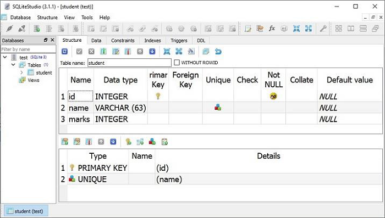The width and height of the screenshot is (385, 218).
Task: Commit structure changes with checkmark icon
Action: click(79, 51)
